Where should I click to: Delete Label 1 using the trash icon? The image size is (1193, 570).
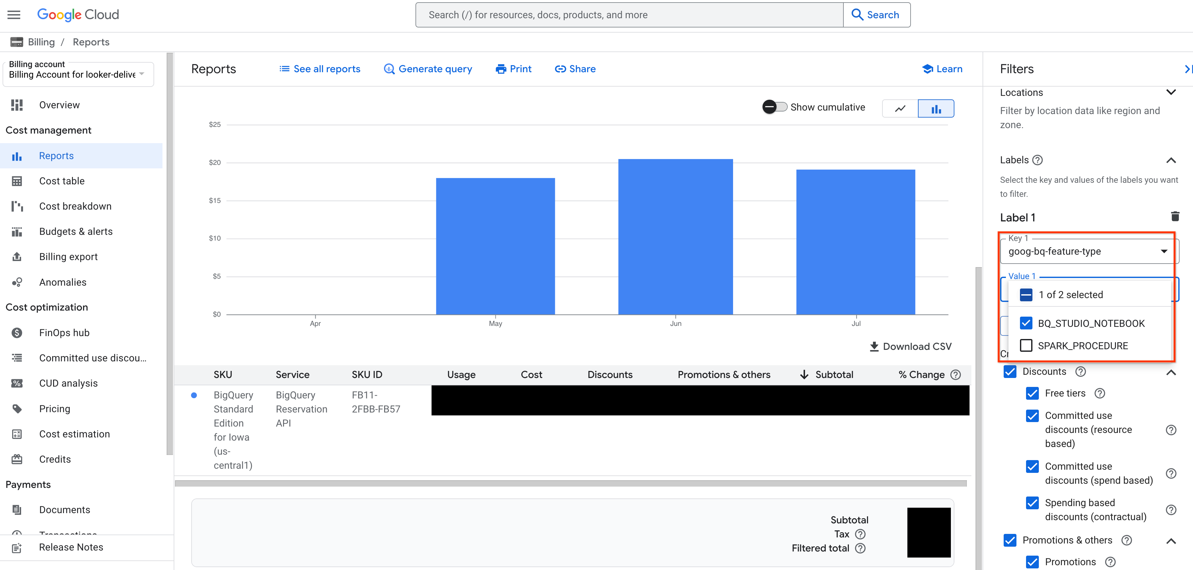point(1175,216)
